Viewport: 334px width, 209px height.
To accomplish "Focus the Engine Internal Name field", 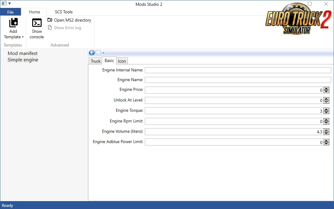I will click(x=238, y=70).
